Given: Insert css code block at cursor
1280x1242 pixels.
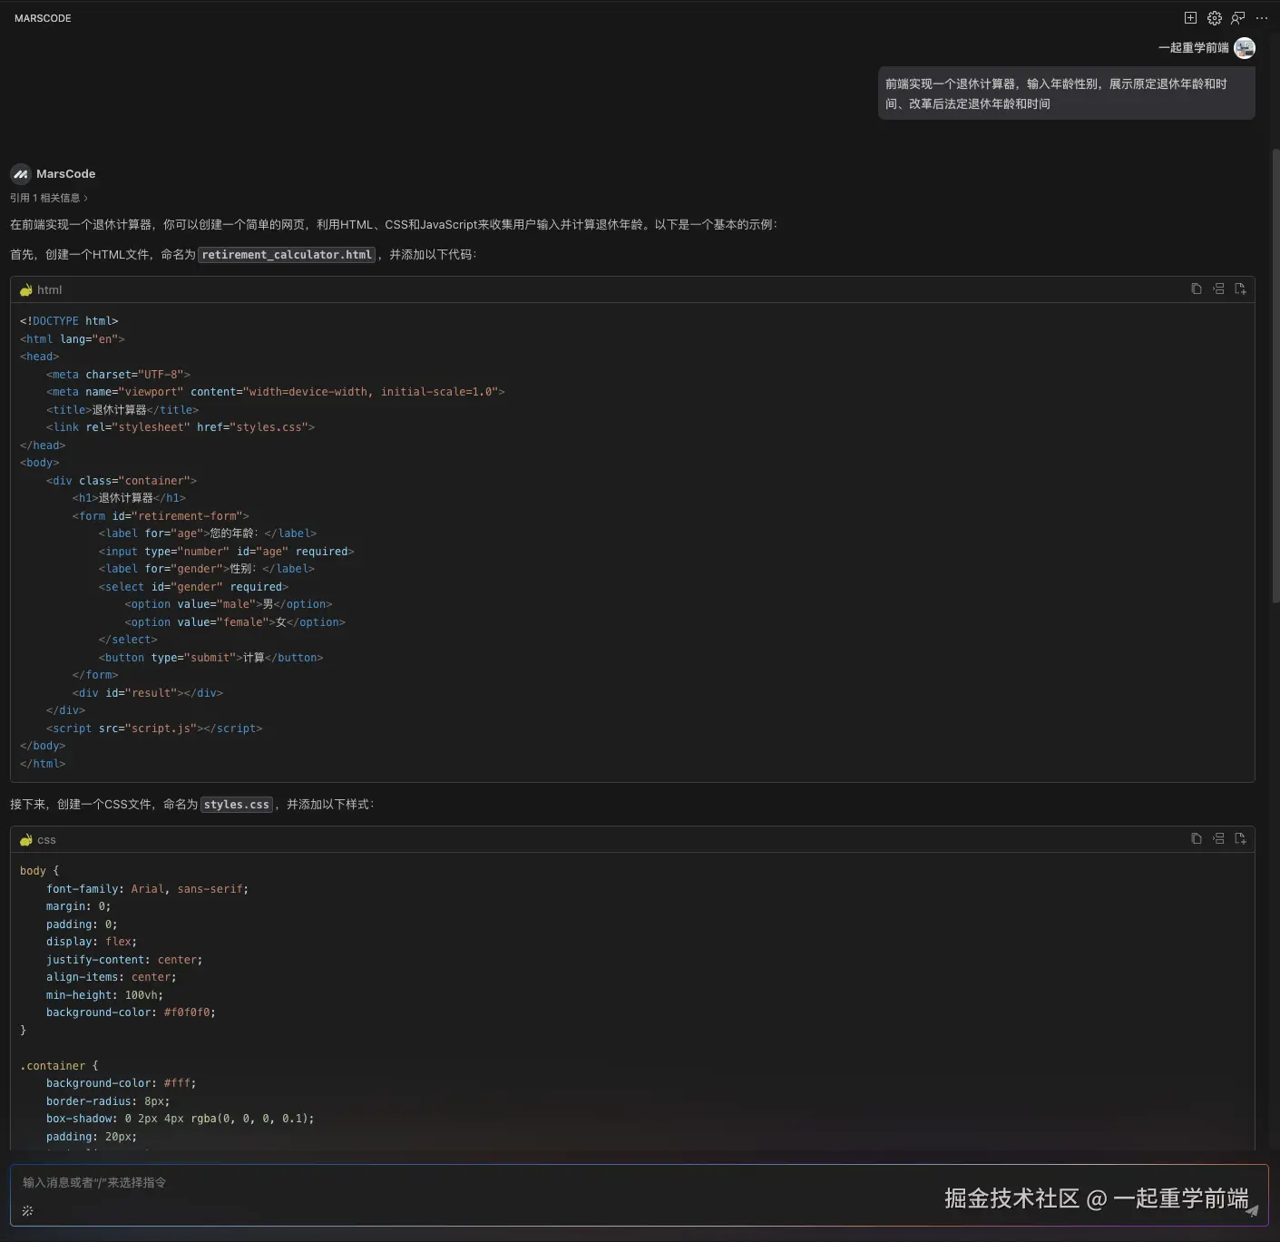Looking at the screenshot, I should click(1218, 839).
